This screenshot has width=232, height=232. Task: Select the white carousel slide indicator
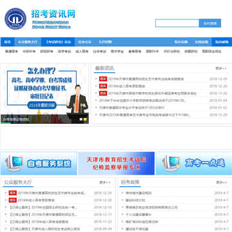pos(81,119)
